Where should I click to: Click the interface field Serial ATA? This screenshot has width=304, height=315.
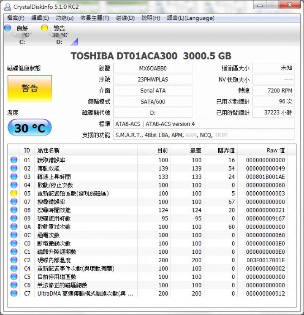point(153,91)
